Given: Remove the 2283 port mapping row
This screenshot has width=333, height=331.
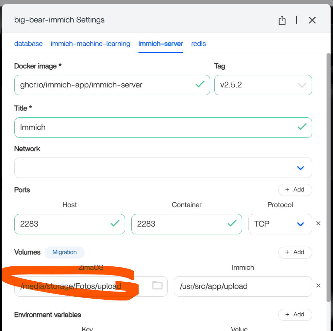Looking at the screenshot, I should point(318,224).
